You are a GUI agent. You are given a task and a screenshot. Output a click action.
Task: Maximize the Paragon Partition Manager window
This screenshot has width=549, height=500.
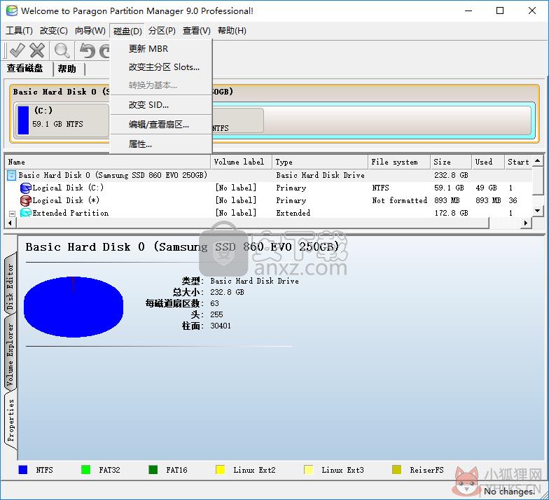pos(500,11)
